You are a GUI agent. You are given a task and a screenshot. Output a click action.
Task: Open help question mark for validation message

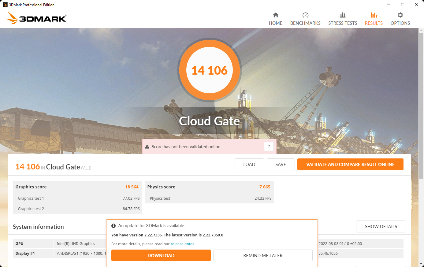click(269, 146)
